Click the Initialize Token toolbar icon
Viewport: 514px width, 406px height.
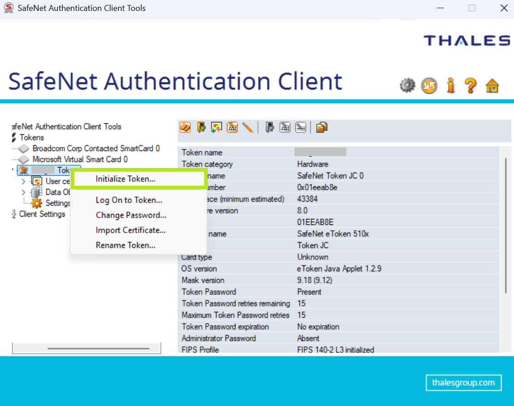coord(185,127)
